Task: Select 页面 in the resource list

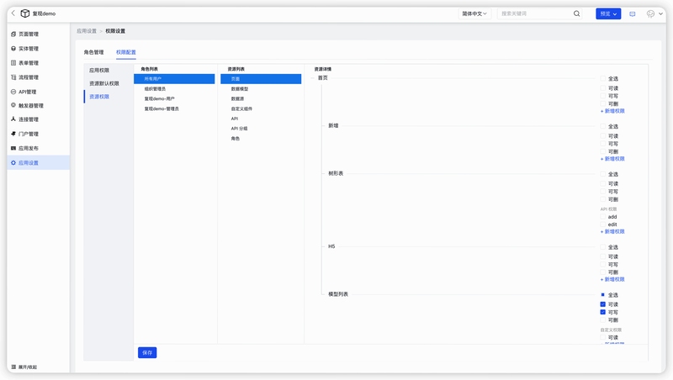Action: (261, 79)
